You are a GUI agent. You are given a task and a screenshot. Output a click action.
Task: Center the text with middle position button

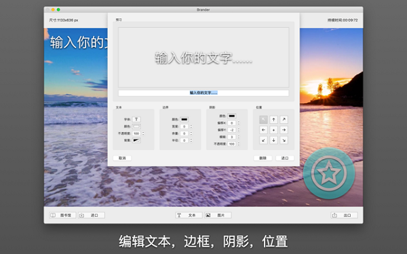[273, 130]
